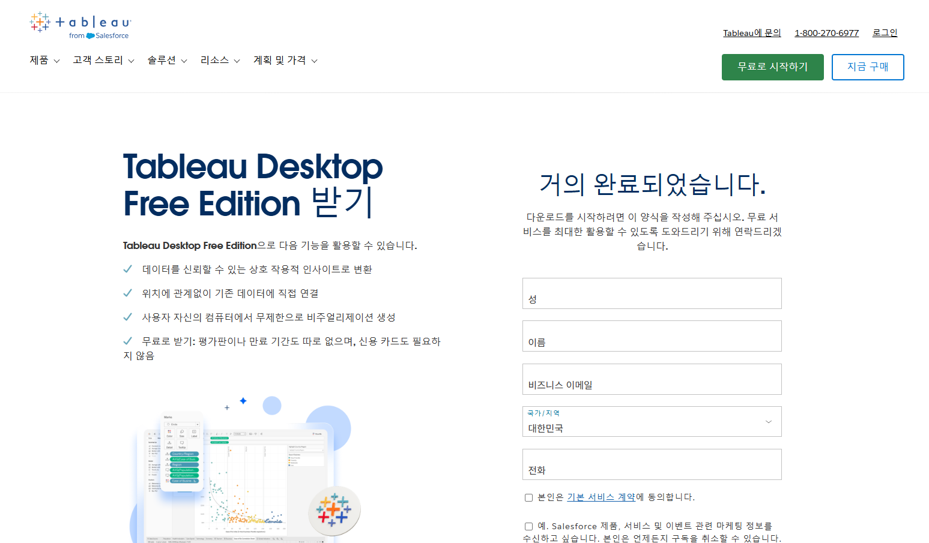
Task: Click the 무료로 시작하기 button
Action: coord(773,67)
